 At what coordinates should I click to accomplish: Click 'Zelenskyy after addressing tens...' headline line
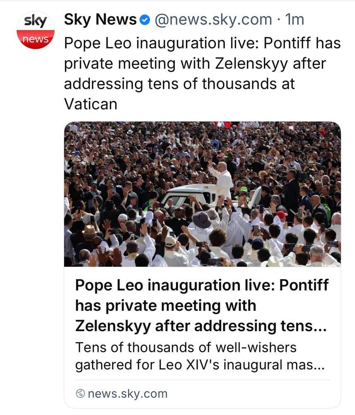[201, 325]
